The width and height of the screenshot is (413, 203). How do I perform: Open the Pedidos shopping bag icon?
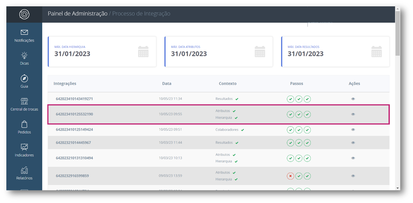24,124
